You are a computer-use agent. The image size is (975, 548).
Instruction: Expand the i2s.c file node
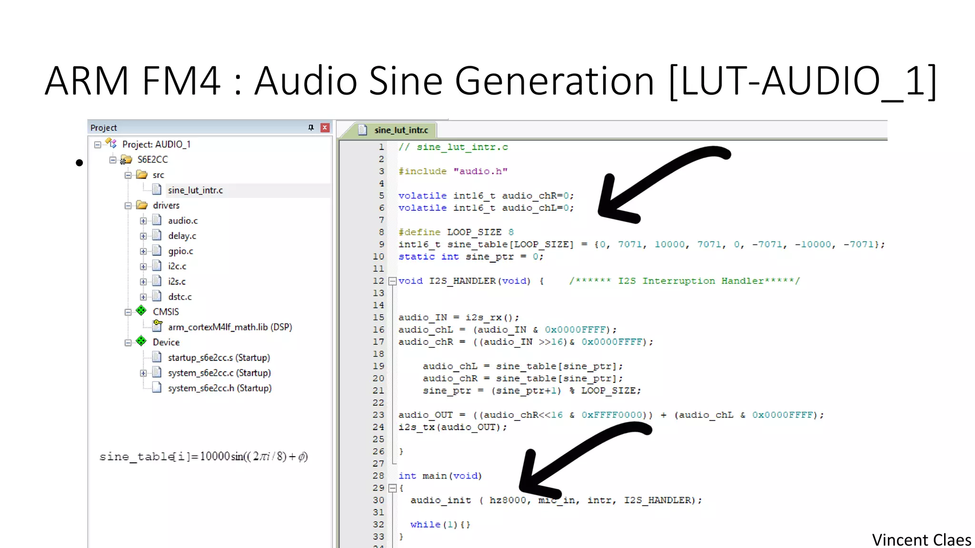pyautogui.click(x=143, y=282)
